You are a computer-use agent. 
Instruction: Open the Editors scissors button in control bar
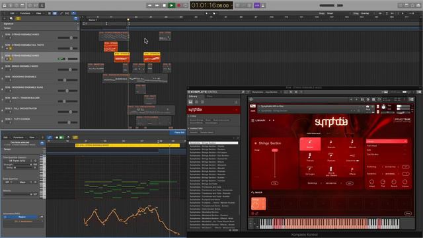[42, 5]
